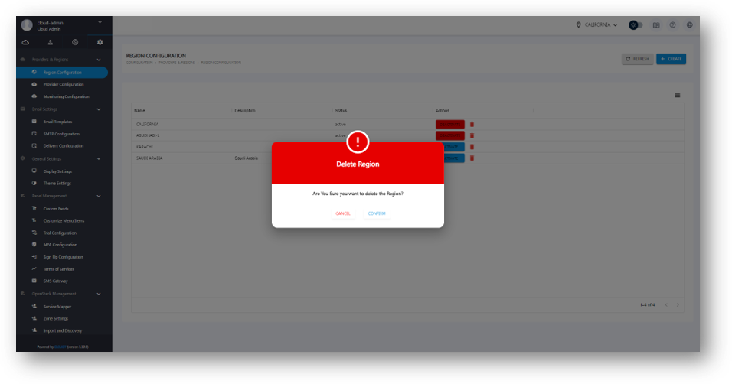Open the billing dollar icon tab
The image size is (732, 384).
pyautogui.click(x=75, y=42)
